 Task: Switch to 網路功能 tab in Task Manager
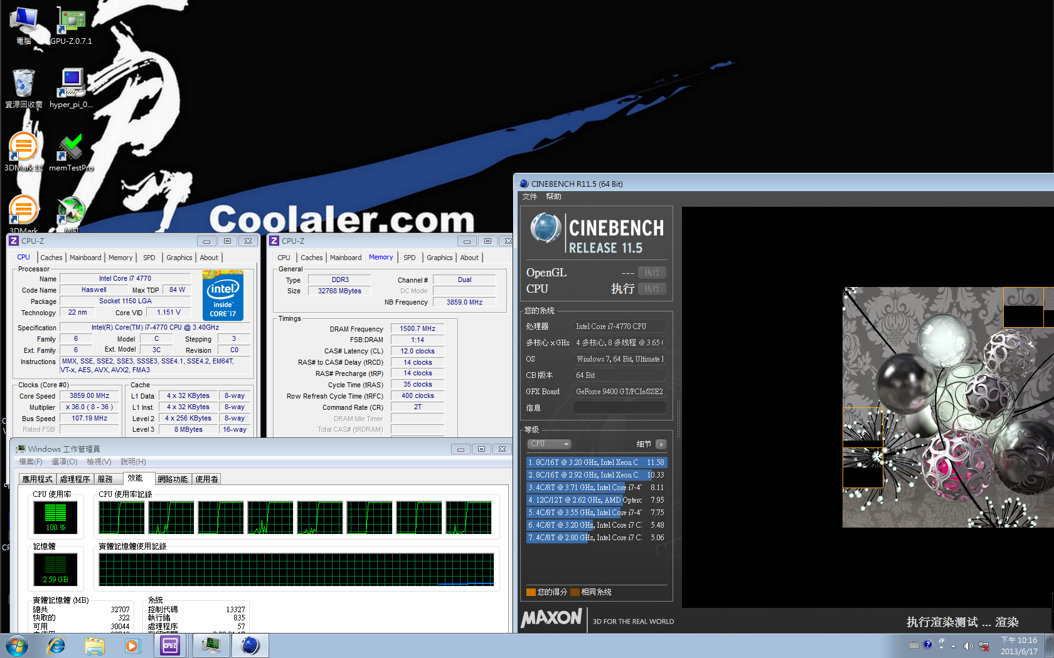(x=173, y=479)
